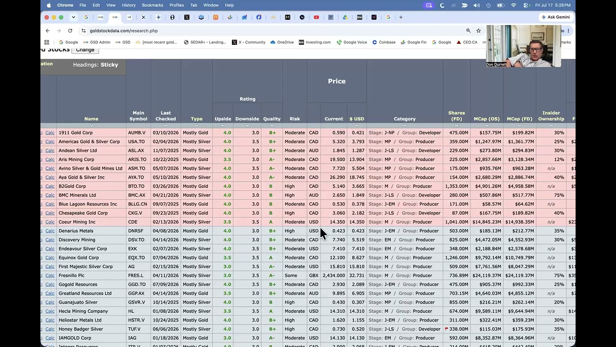Open the Google Voice bookmark
Viewport: 616px width, 347px height.
pyautogui.click(x=352, y=42)
